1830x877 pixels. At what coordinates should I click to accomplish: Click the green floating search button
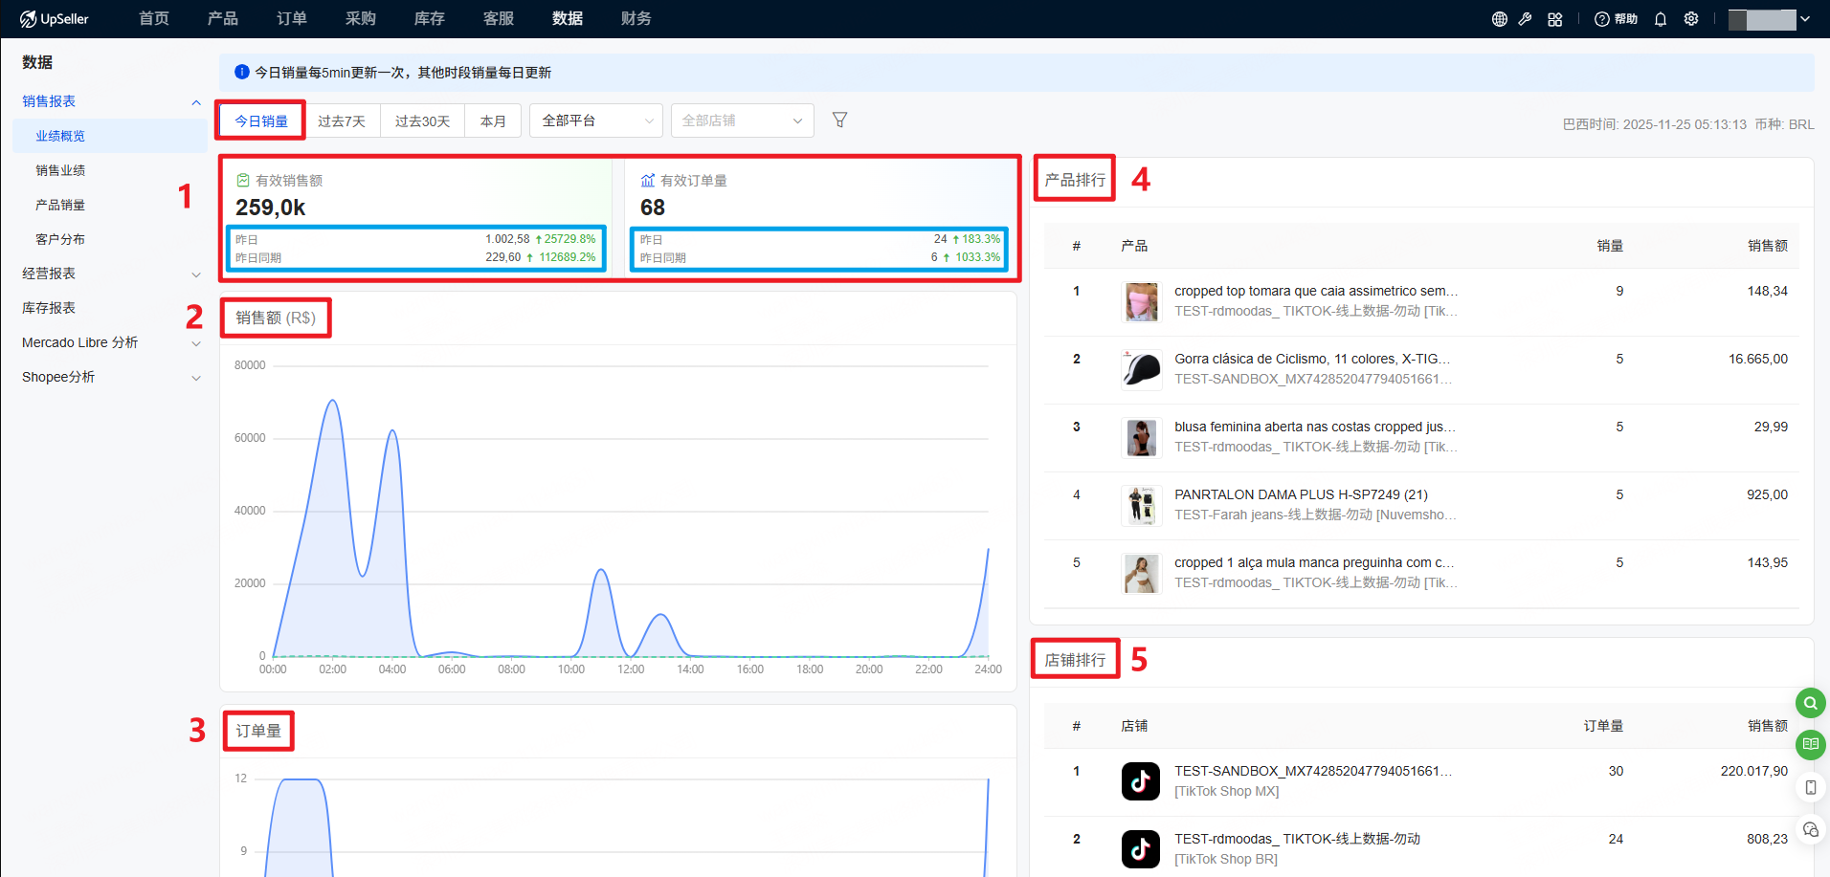(1810, 703)
